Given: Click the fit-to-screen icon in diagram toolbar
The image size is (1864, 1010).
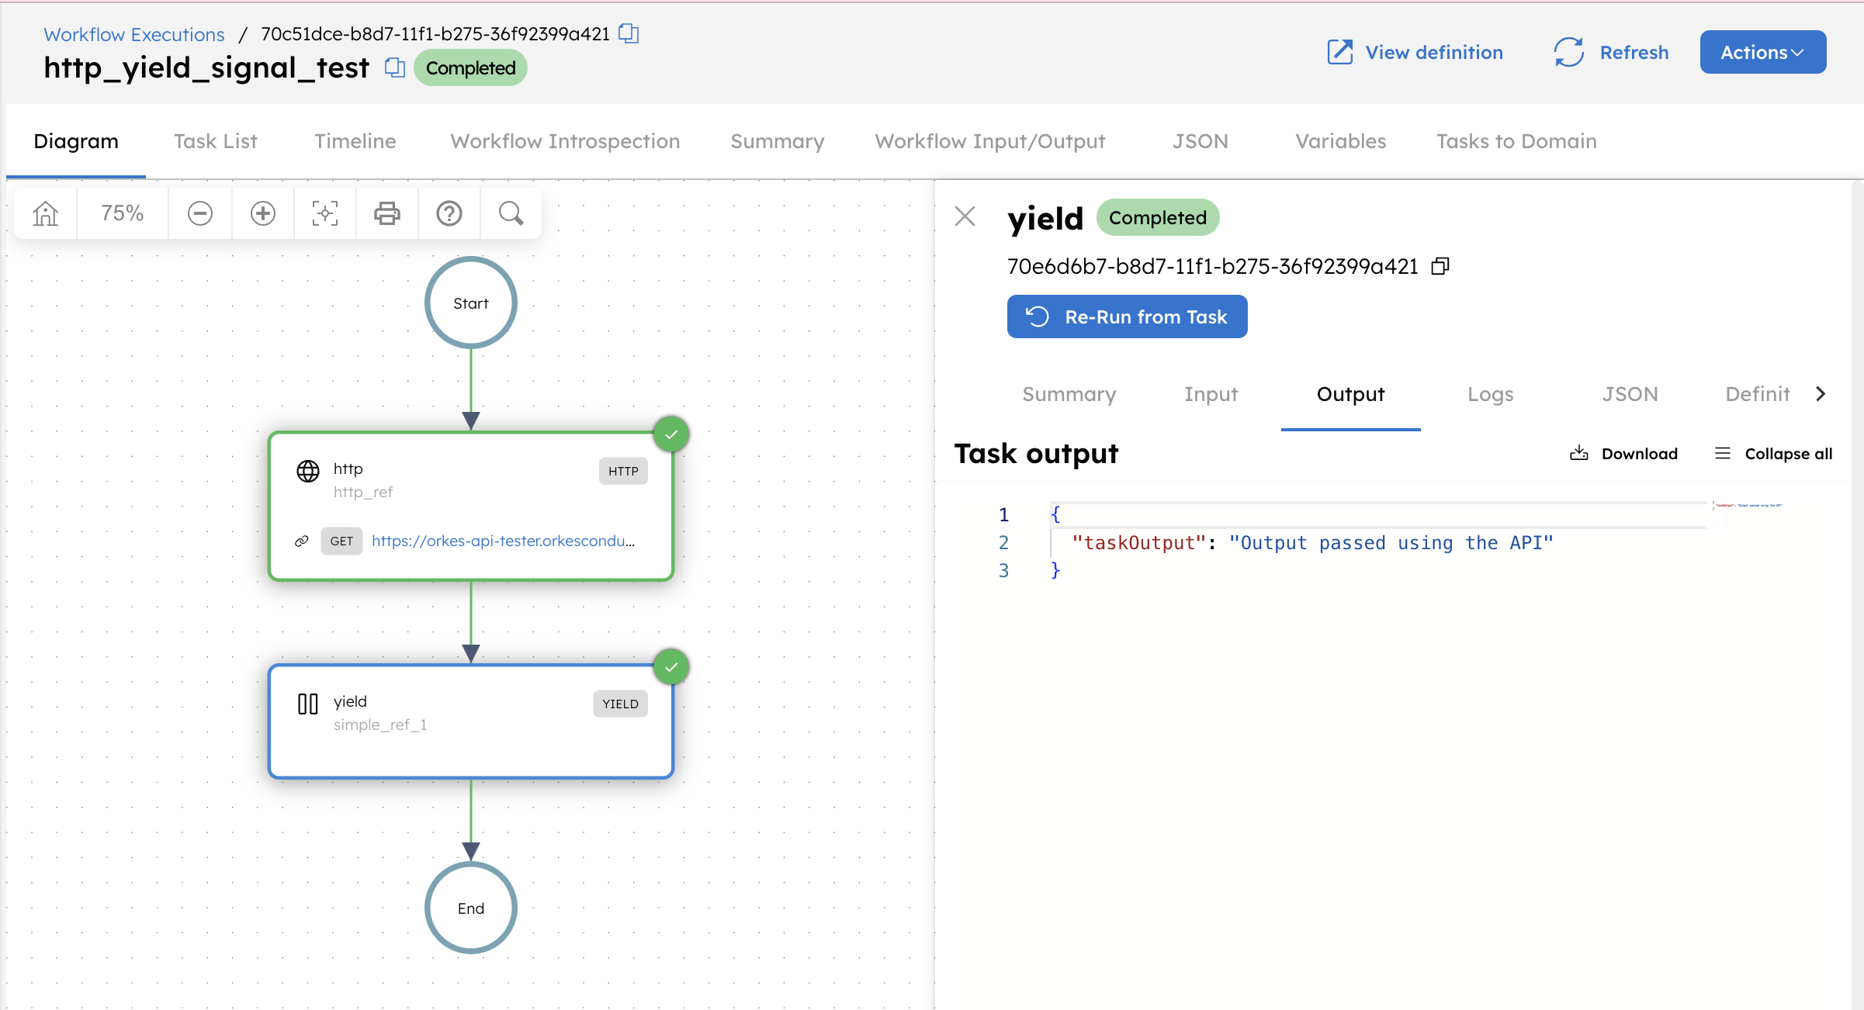Looking at the screenshot, I should point(325,213).
